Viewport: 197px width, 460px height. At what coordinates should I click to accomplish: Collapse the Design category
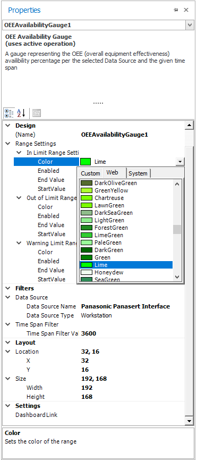(7, 126)
